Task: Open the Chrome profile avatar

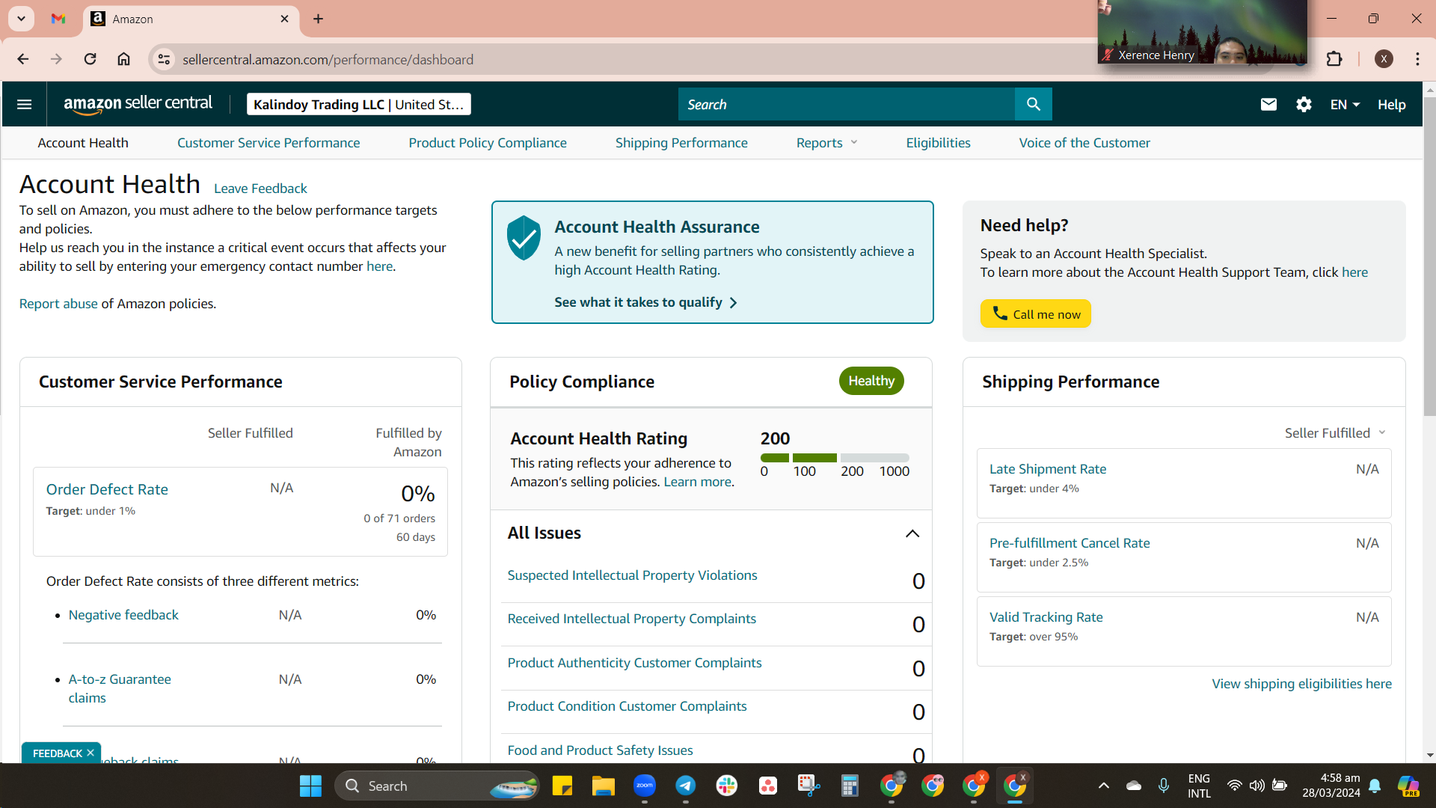Action: [x=1384, y=59]
